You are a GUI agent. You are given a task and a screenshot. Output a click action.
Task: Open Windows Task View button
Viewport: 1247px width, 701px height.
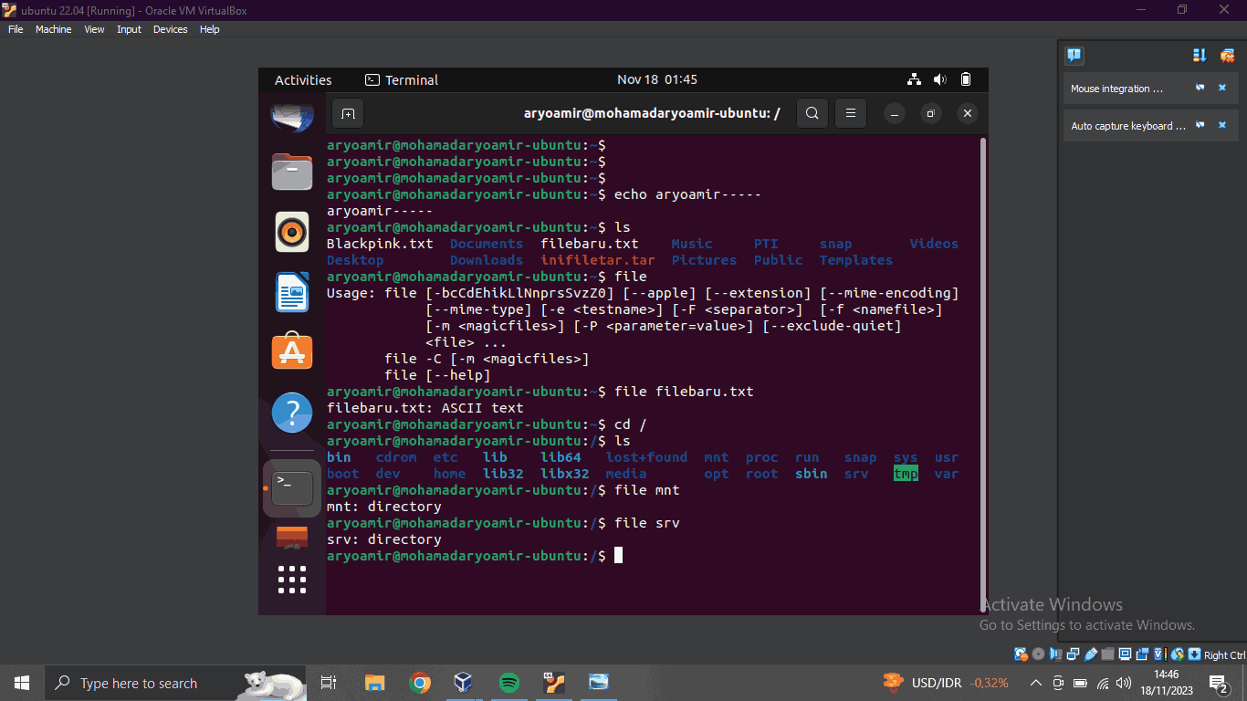(329, 683)
